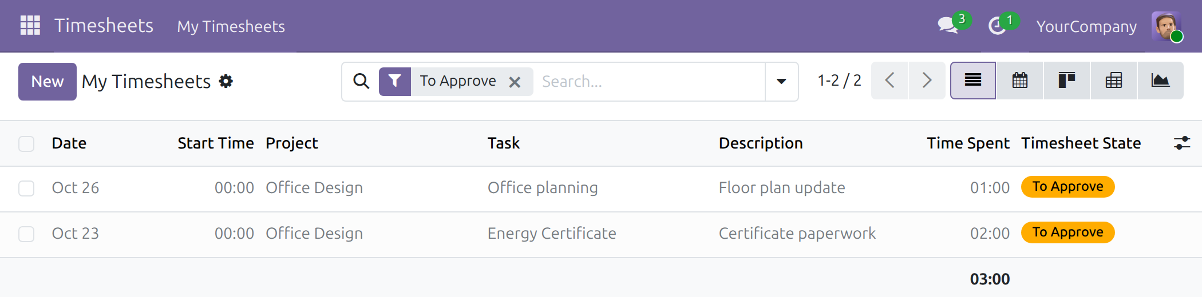Screen dimensions: 1202x297
Task: Click the Floor plan update description
Action: click(x=782, y=188)
